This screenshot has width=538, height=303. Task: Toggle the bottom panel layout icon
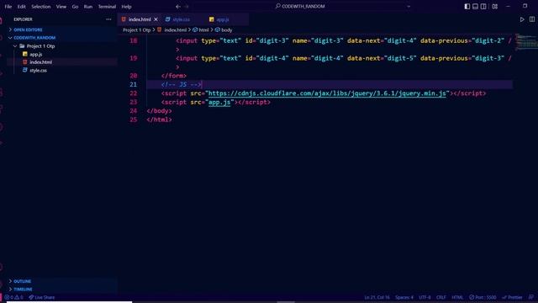click(x=475, y=6)
